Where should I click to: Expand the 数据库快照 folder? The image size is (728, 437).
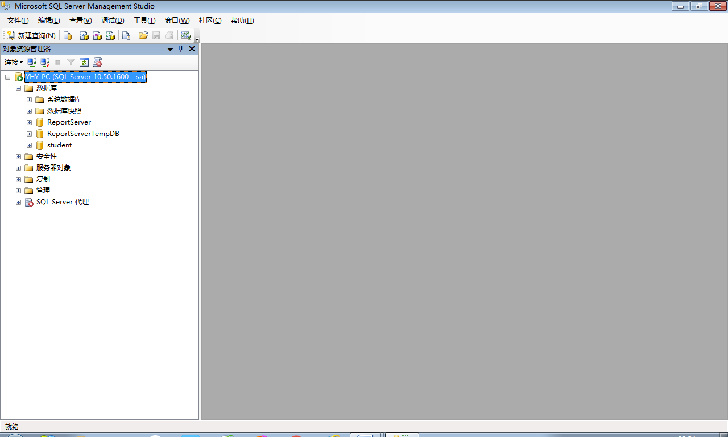tap(29, 111)
